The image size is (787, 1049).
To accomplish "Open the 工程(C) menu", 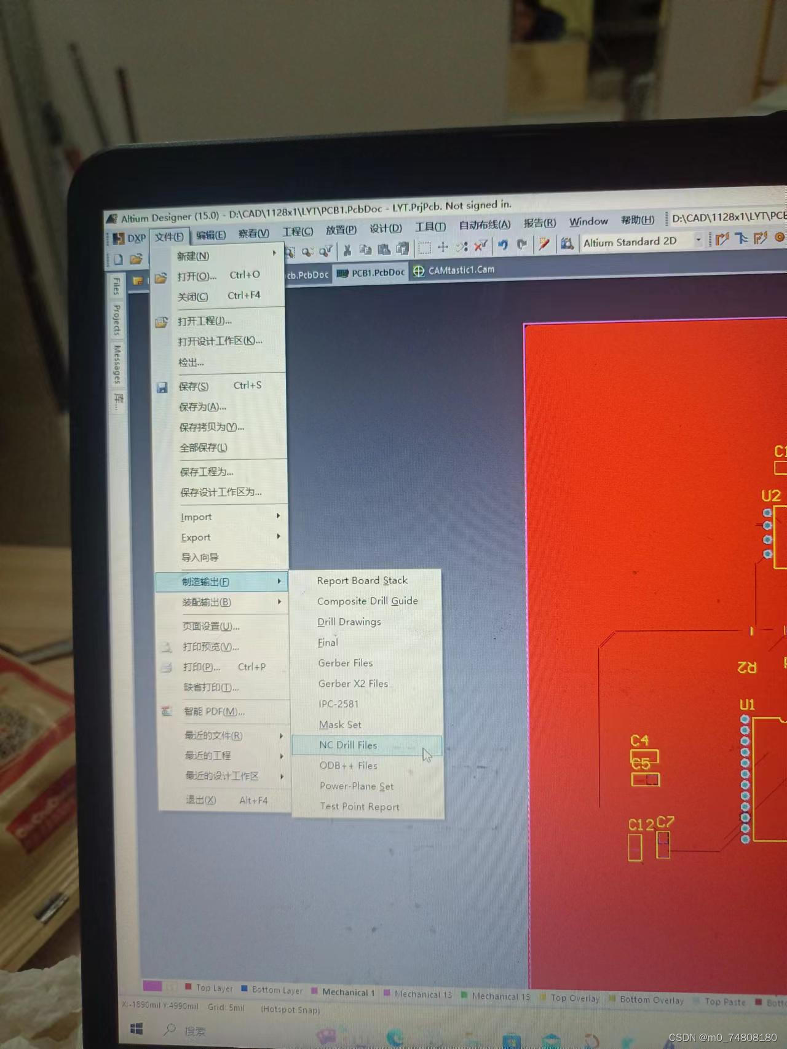I will coord(298,232).
